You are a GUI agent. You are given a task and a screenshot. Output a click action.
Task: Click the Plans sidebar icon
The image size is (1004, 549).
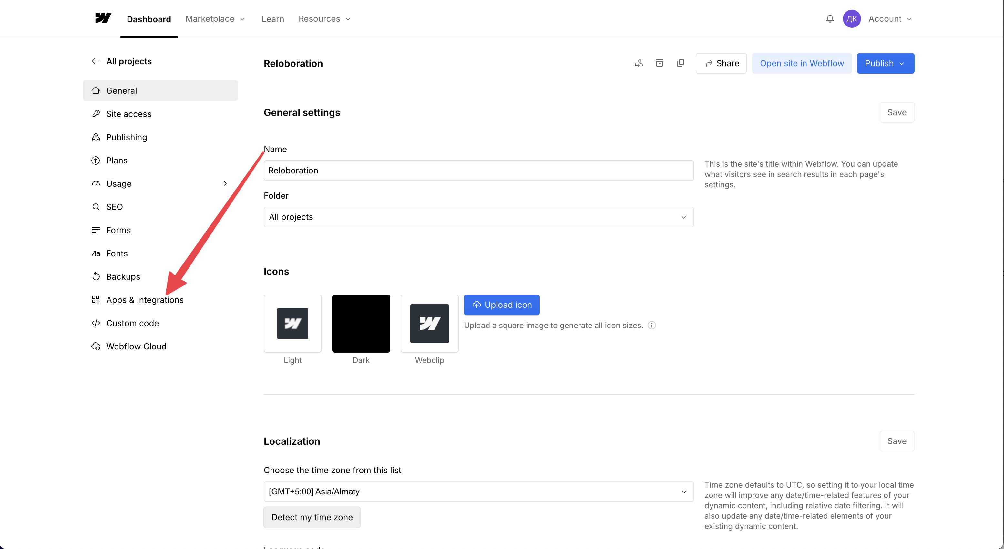(96, 160)
